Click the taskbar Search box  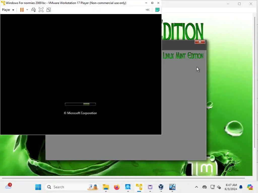[x=72, y=187]
